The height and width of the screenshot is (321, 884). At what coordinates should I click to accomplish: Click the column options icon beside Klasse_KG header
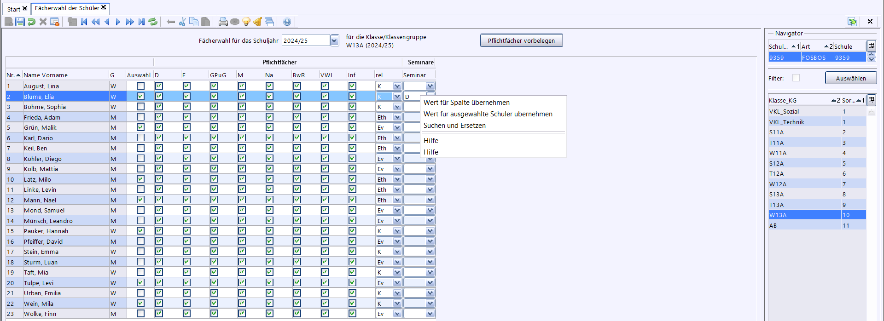[x=871, y=100]
